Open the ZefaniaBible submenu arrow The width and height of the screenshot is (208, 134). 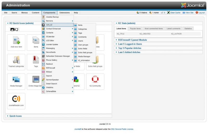click(x=73, y=91)
